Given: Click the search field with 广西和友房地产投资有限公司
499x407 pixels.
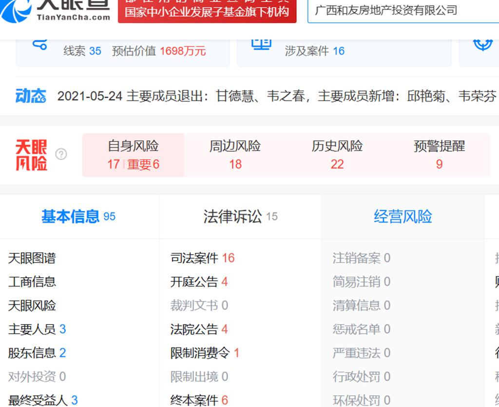Looking at the screenshot, I should tap(403, 11).
